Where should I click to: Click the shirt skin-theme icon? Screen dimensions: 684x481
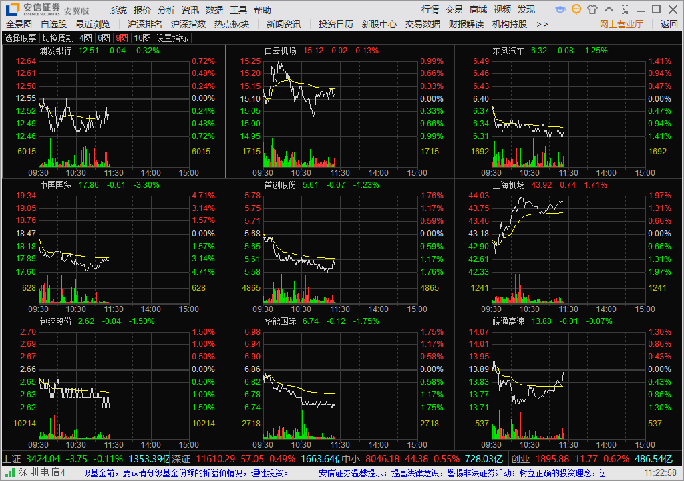click(x=592, y=9)
